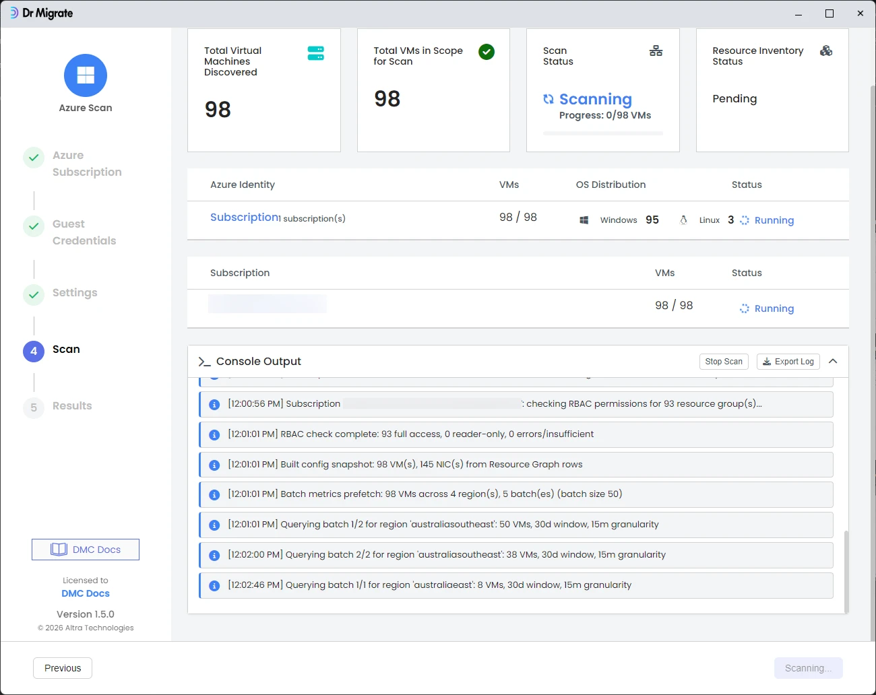Click the disabled Scanning... button
The width and height of the screenshot is (876, 695).
[x=809, y=668]
